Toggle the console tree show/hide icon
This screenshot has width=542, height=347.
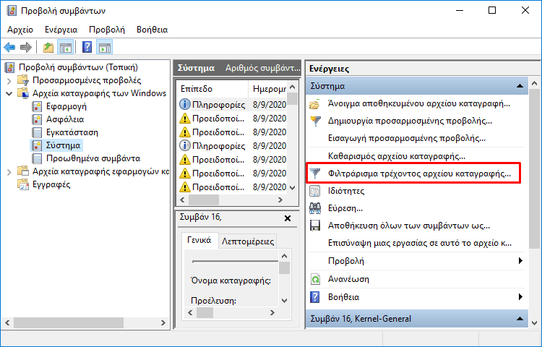click(x=65, y=47)
